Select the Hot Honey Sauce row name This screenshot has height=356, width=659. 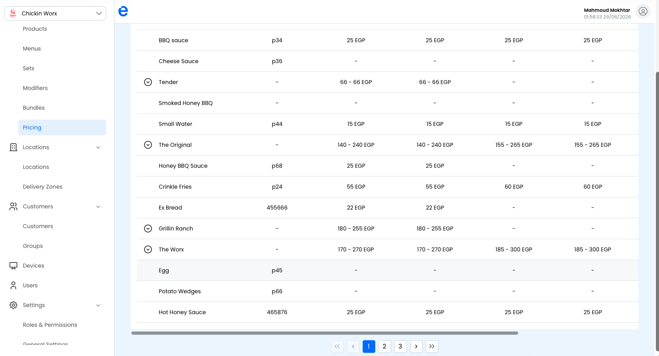pyautogui.click(x=182, y=312)
